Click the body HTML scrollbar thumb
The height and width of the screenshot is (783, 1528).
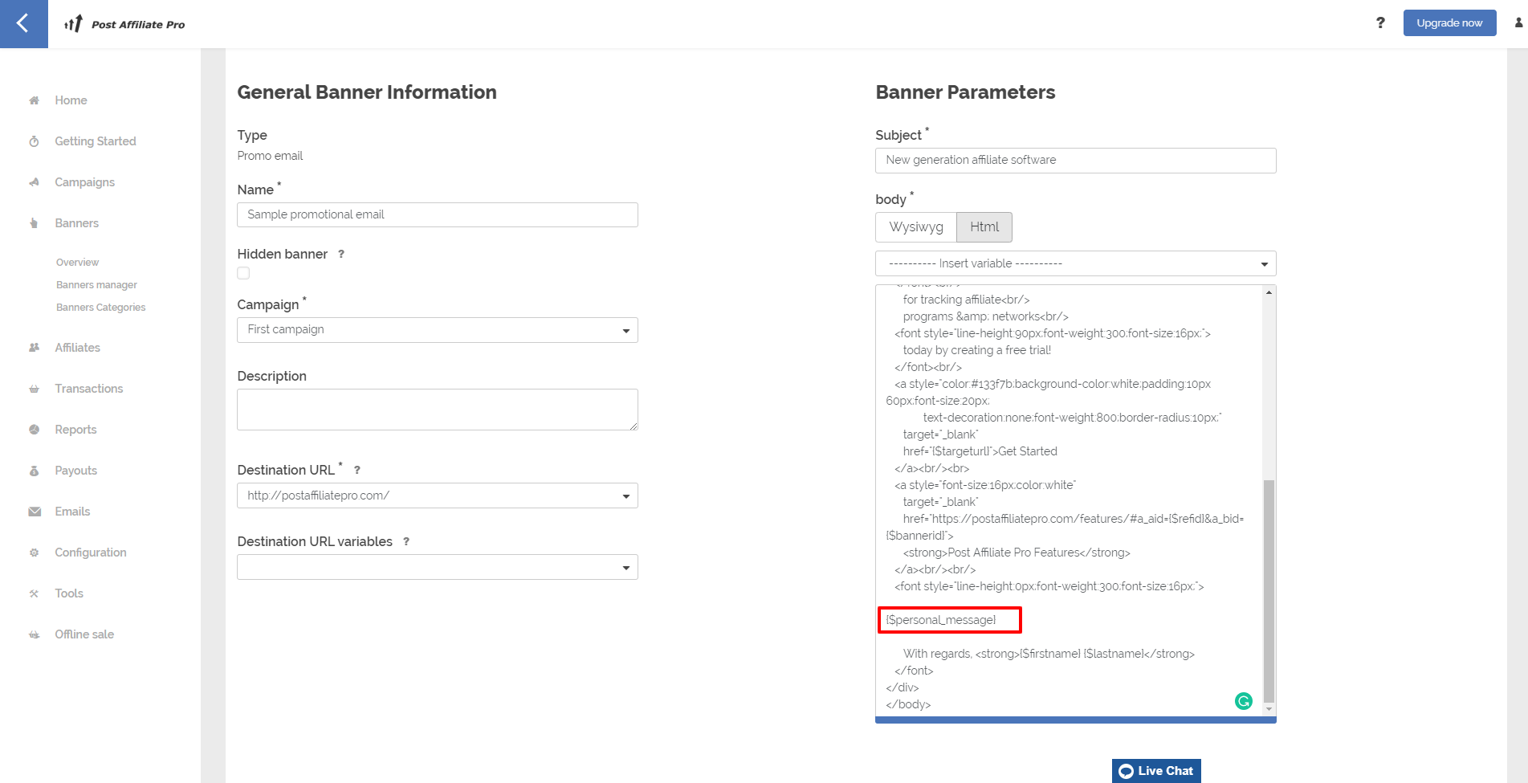[x=1269, y=590]
